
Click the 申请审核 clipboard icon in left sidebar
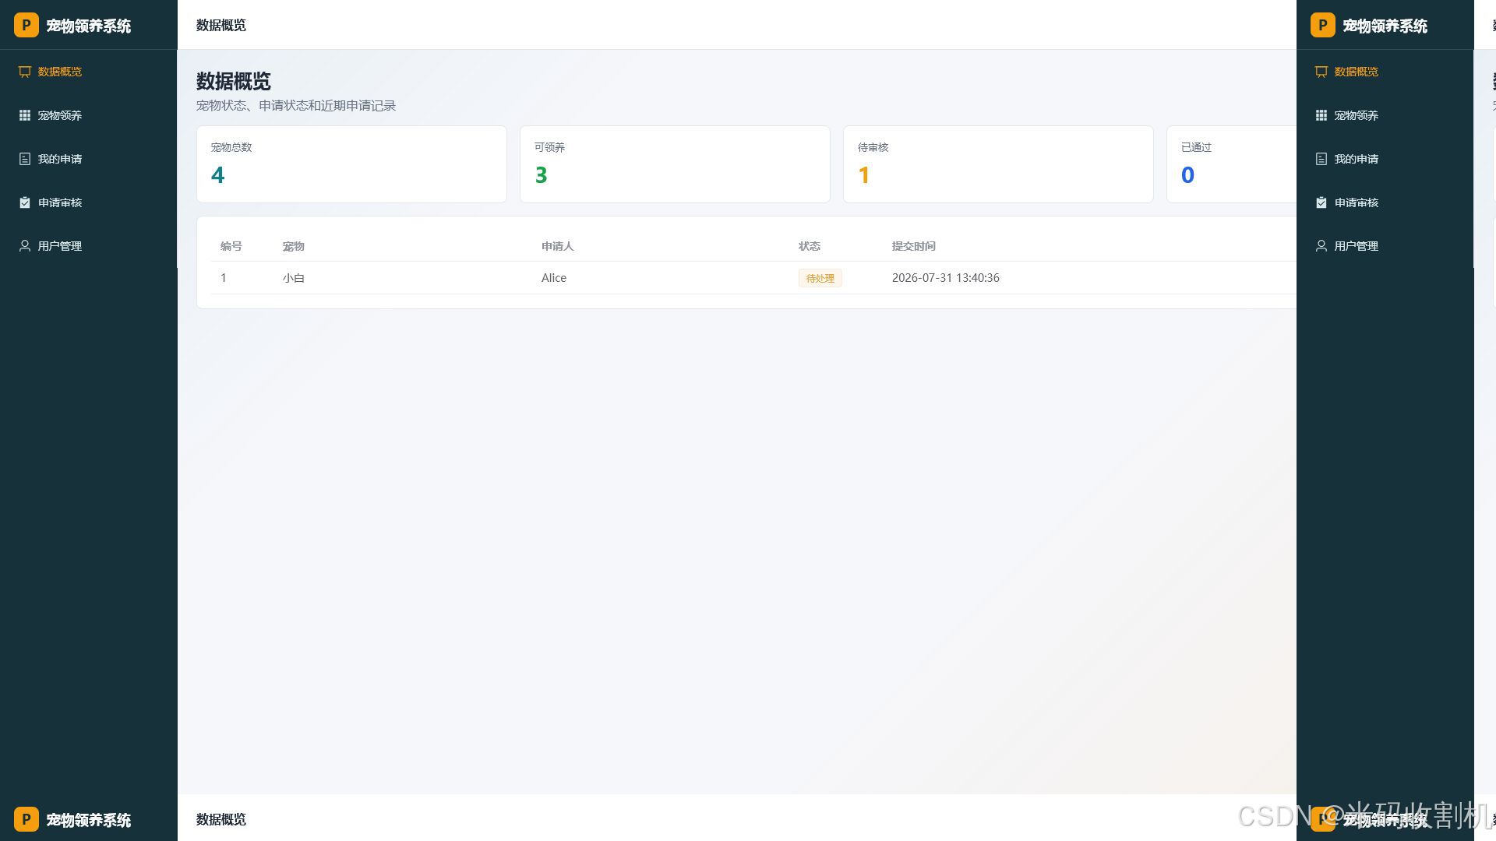[x=25, y=202]
